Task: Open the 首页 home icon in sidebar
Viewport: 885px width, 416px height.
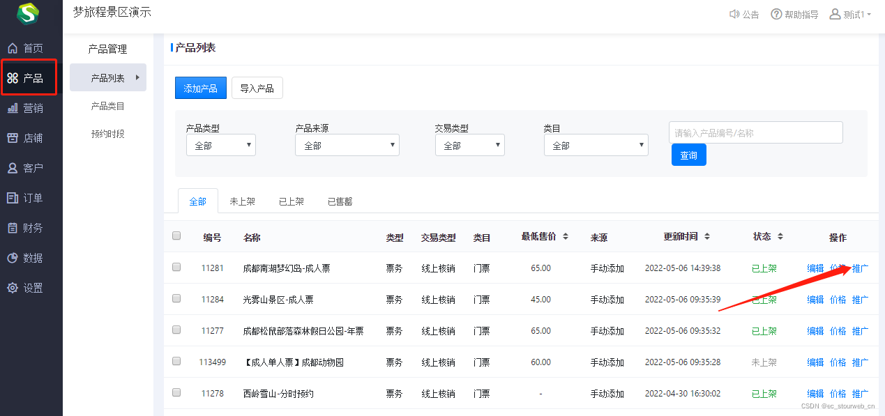Action: click(13, 48)
